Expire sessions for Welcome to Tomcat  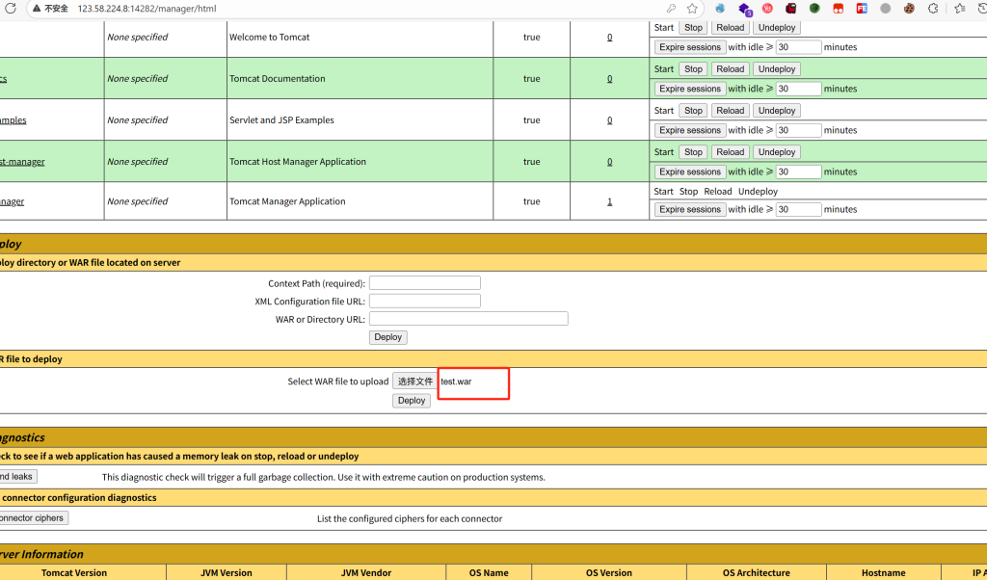tap(690, 47)
